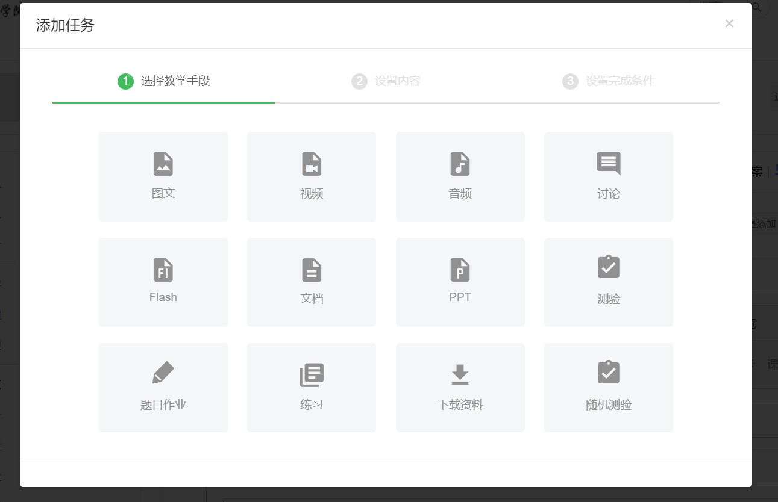Click the PPT label text
778x502 pixels.
point(460,297)
